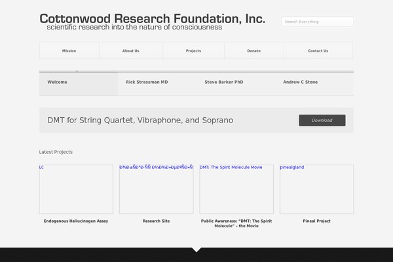The width and height of the screenshot is (393, 262).
Task: Go to the Projects menu item
Action: point(193,50)
